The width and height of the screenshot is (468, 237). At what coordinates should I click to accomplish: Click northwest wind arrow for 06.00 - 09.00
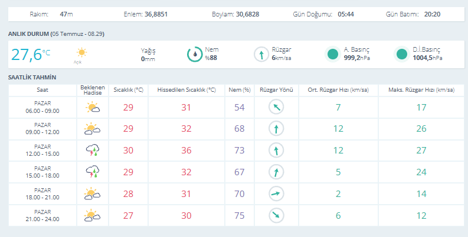coord(276,107)
